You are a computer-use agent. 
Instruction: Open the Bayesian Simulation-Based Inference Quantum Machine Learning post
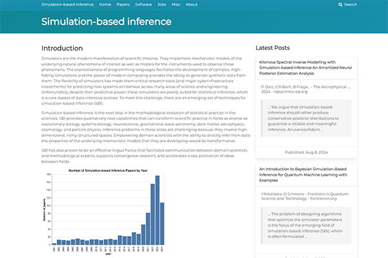coord(303,175)
